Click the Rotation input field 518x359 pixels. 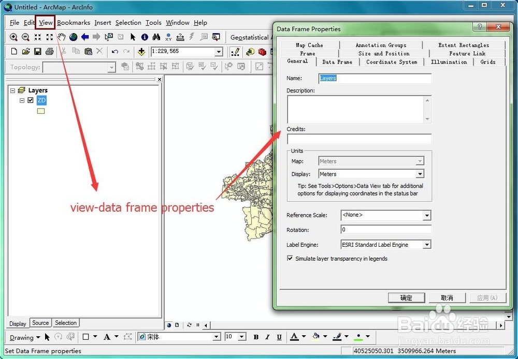pyautogui.click(x=386, y=229)
